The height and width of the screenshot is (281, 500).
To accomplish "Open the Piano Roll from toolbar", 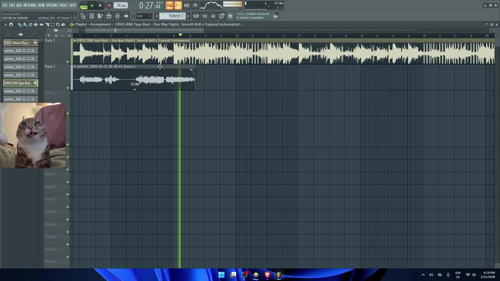I will pos(100,16).
